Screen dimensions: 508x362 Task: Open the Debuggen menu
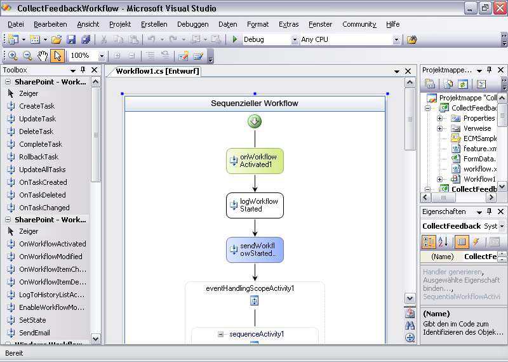pyautogui.click(x=193, y=24)
